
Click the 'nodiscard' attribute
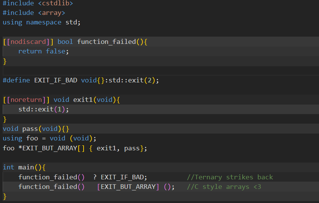tap(28, 42)
